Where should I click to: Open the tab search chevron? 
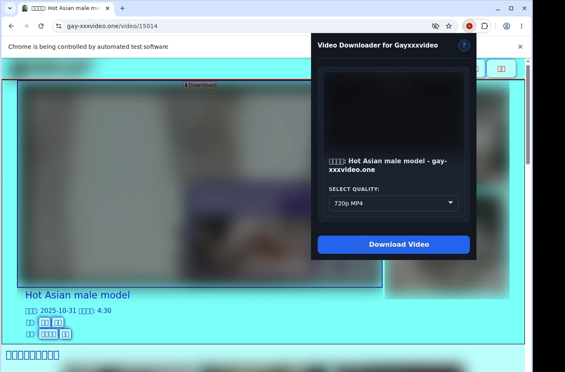(x=10, y=8)
